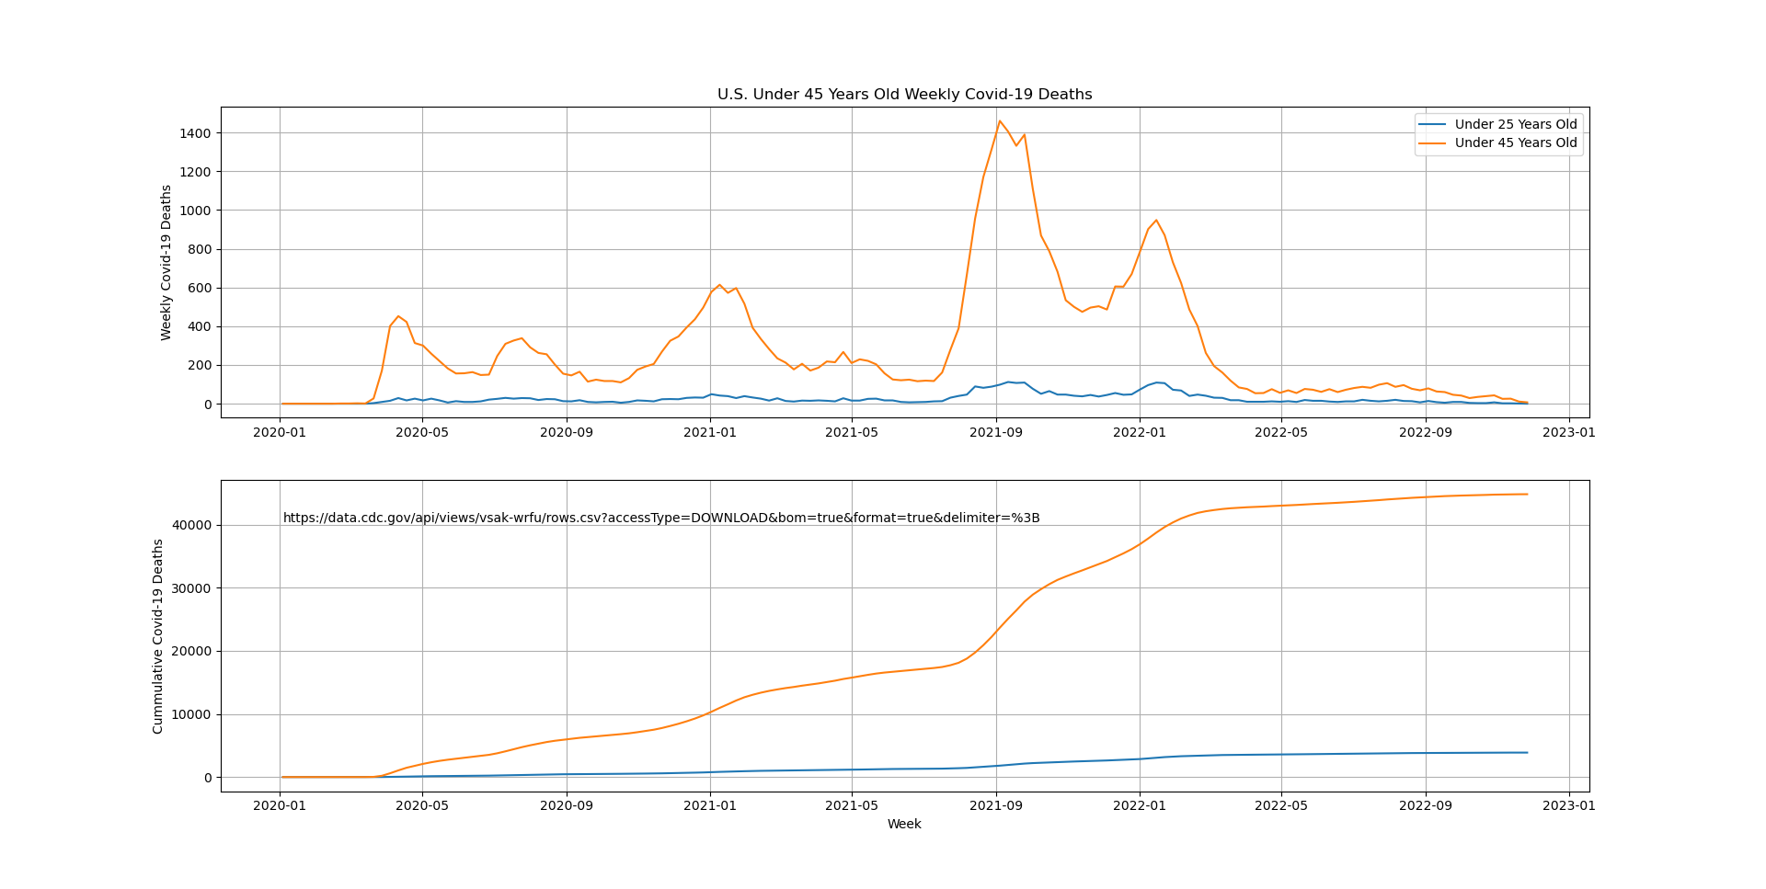Click the 2021-09 tick label under the weekly chart
Viewport: 1766px width, 889px height.
(x=996, y=432)
